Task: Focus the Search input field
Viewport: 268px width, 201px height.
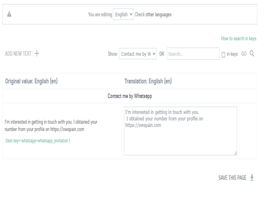Action: tap(193, 54)
